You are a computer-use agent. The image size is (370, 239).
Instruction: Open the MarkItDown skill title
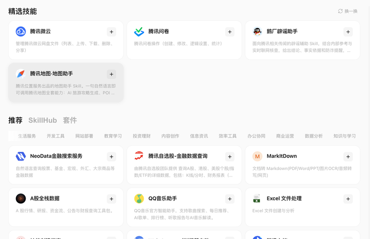(x=282, y=156)
